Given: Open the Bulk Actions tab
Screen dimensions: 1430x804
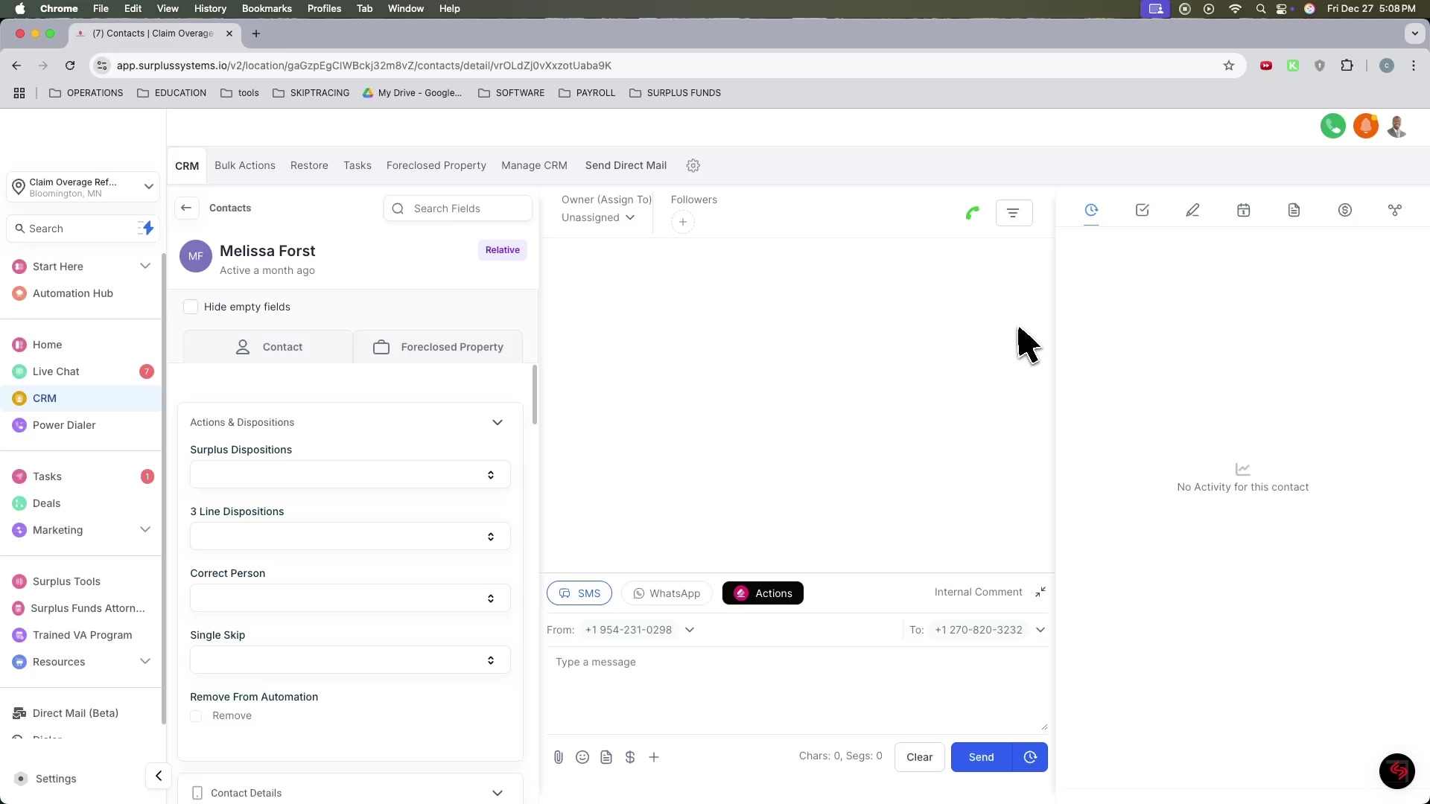Looking at the screenshot, I should pos(244,165).
